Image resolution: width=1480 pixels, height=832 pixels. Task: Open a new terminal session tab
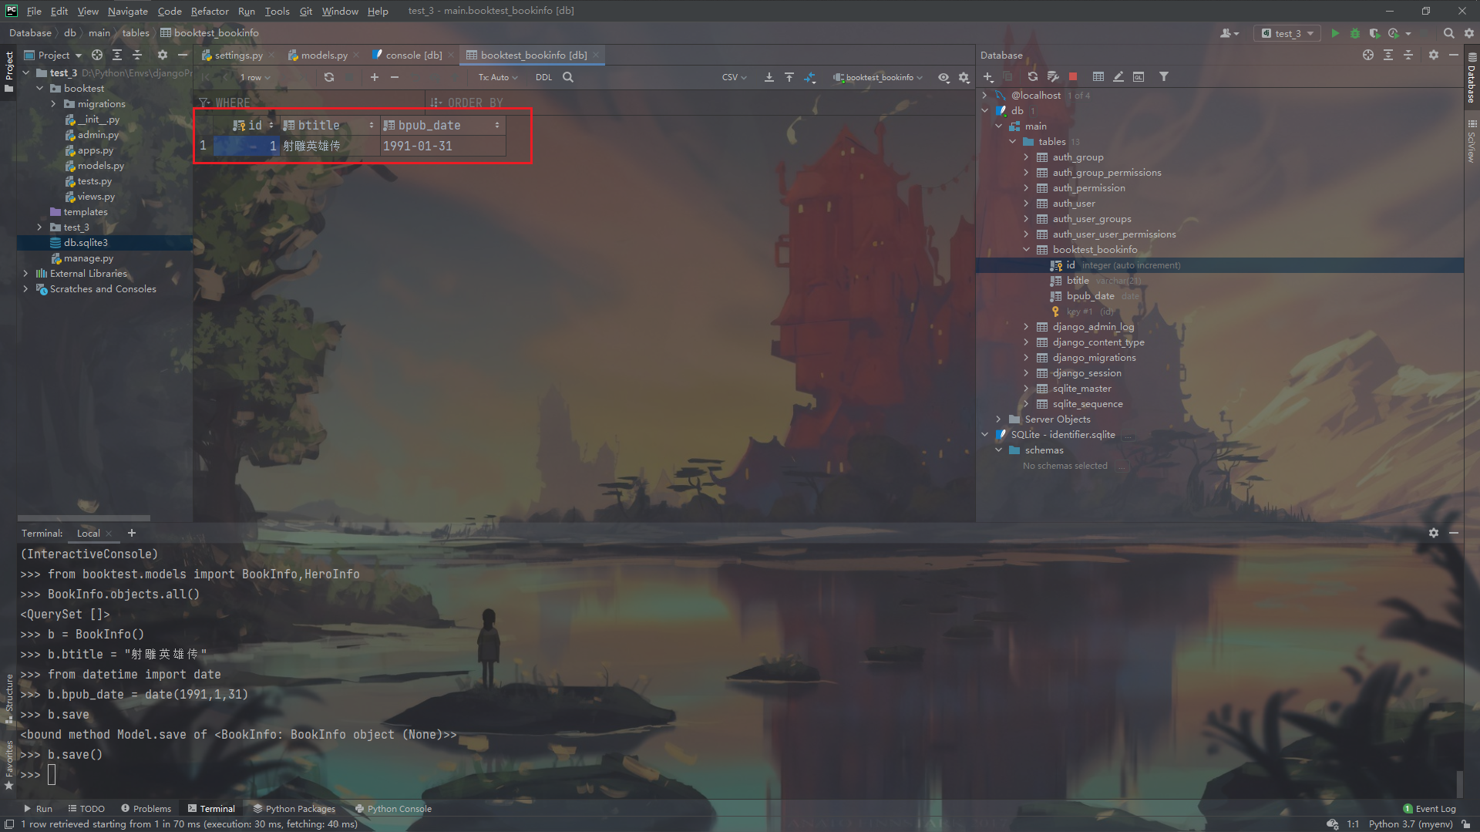[x=132, y=533]
